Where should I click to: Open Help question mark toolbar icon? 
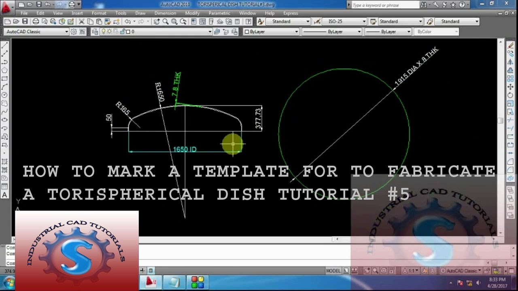point(248,21)
